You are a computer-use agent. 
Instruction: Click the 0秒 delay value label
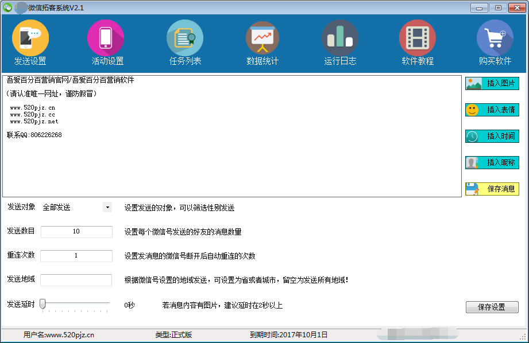tap(129, 305)
